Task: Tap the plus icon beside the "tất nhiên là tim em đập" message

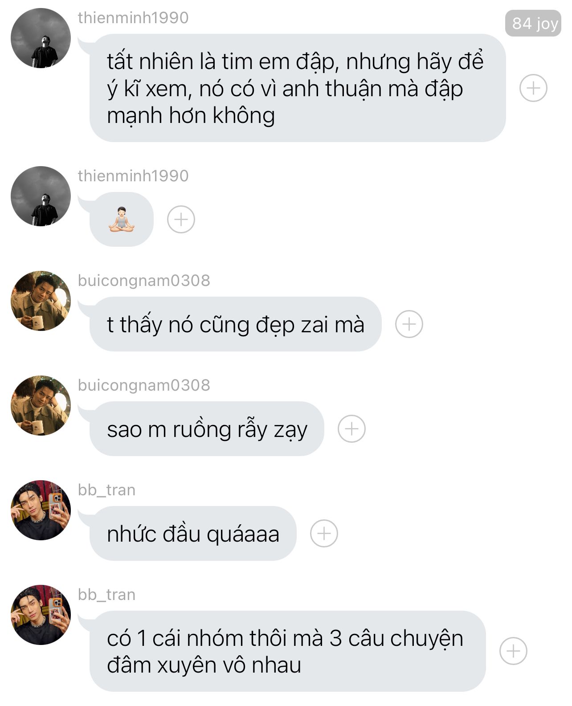Action: [x=533, y=88]
